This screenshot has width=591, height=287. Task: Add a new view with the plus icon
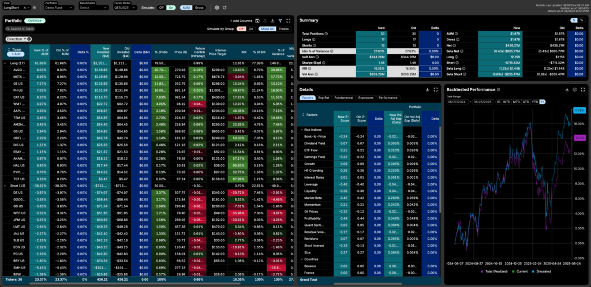point(34,7)
